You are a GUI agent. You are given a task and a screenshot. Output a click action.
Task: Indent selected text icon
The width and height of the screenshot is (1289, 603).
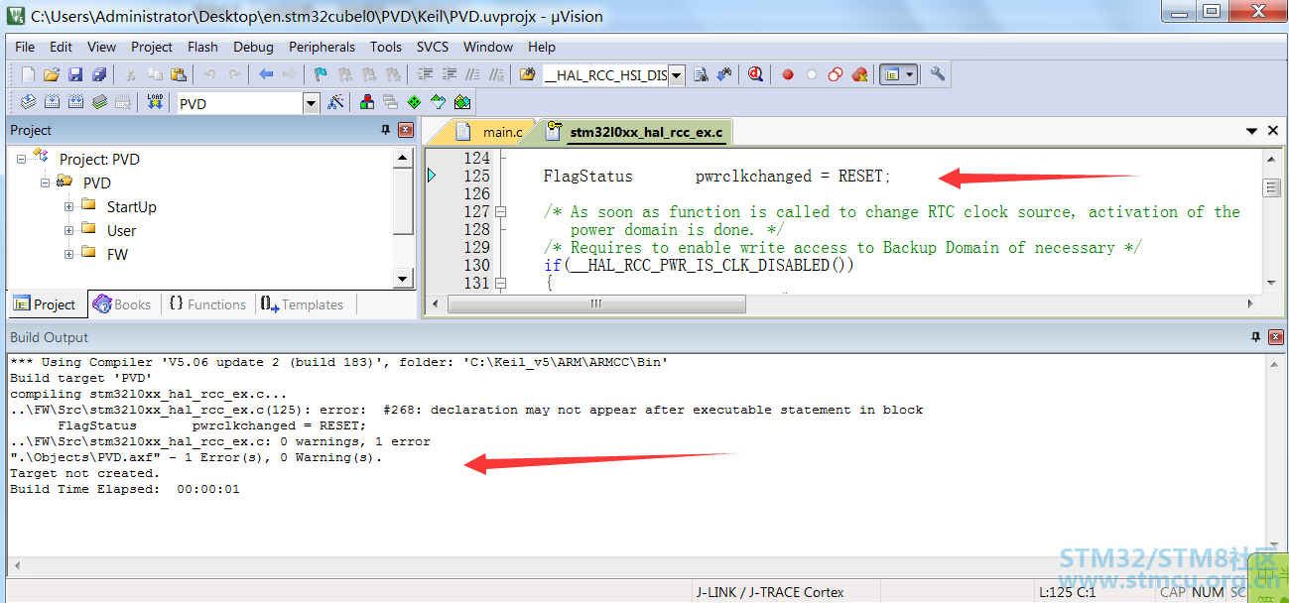pos(425,74)
